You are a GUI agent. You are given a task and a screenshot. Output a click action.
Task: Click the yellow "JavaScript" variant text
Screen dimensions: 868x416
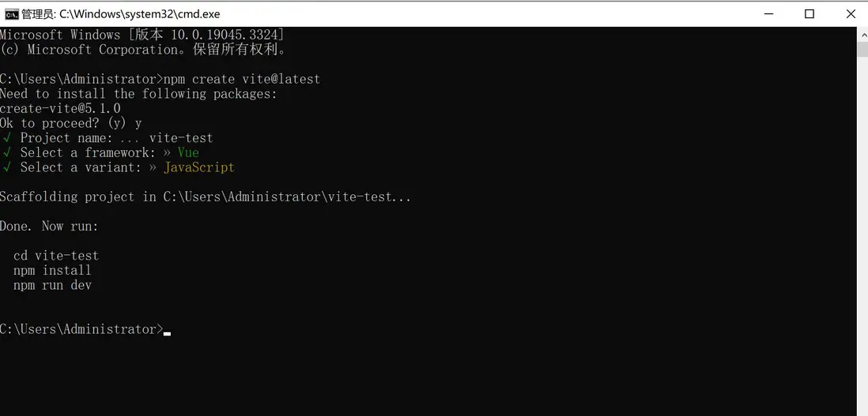[199, 167]
